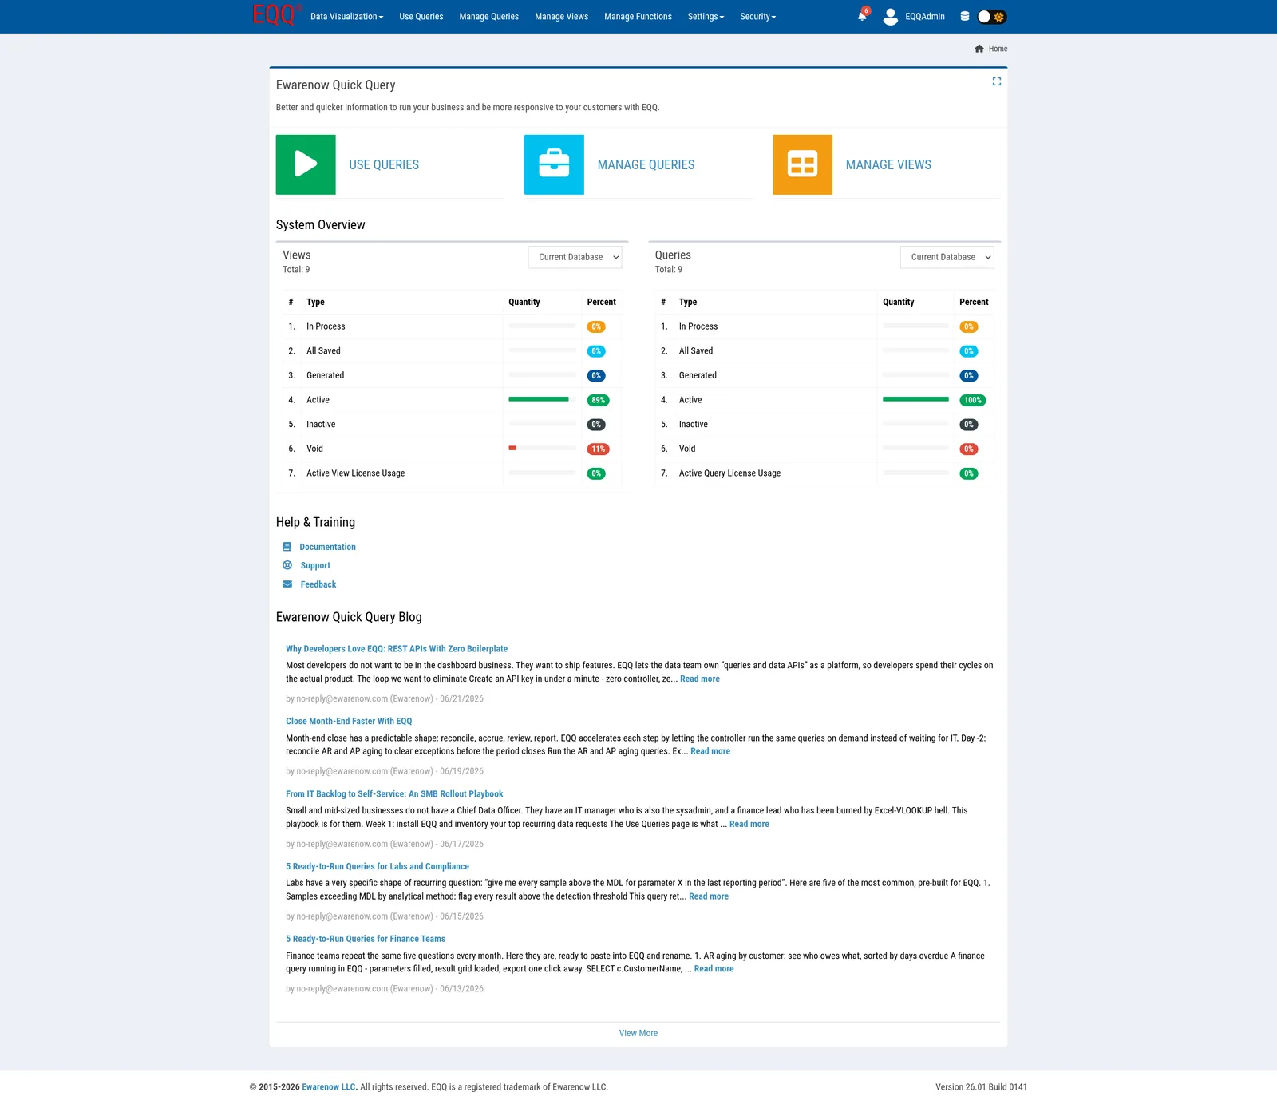
Task: Click the Queries Active progress bar
Action: click(915, 399)
